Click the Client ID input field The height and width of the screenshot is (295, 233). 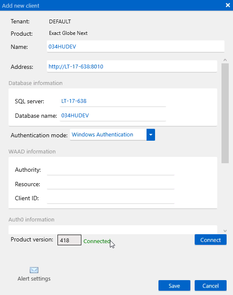click(111, 199)
